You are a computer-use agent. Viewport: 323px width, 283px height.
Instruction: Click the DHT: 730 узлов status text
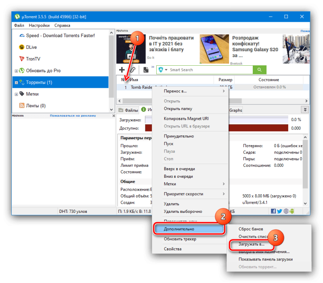(x=73, y=211)
